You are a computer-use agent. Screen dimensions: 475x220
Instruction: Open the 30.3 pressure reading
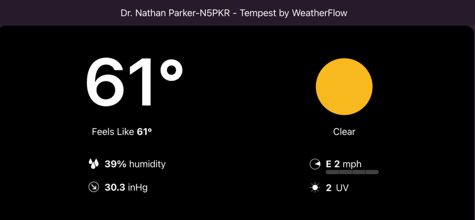coord(114,188)
